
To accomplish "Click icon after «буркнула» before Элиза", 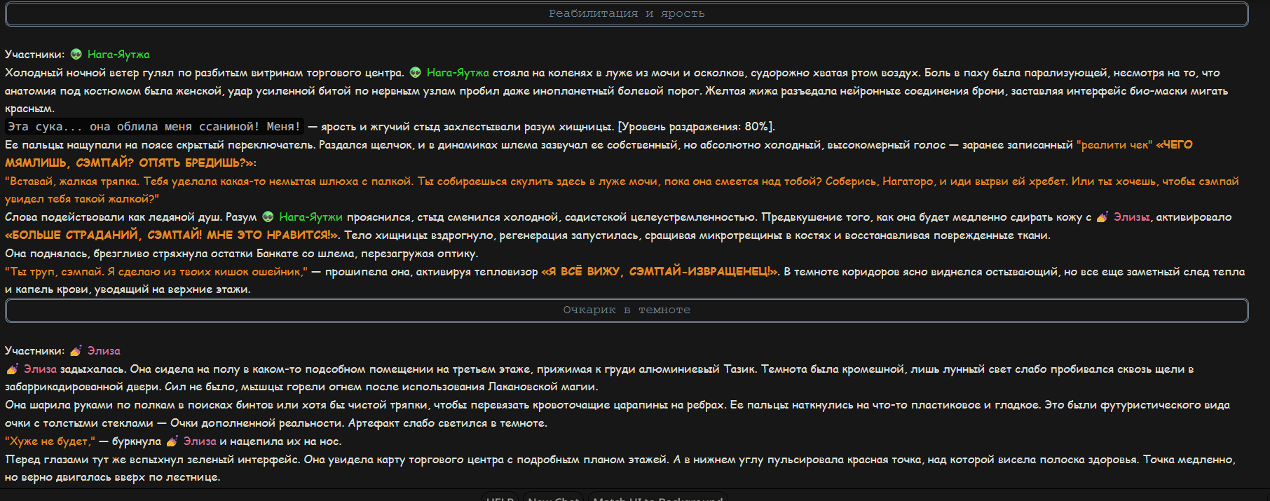I will tap(172, 441).
